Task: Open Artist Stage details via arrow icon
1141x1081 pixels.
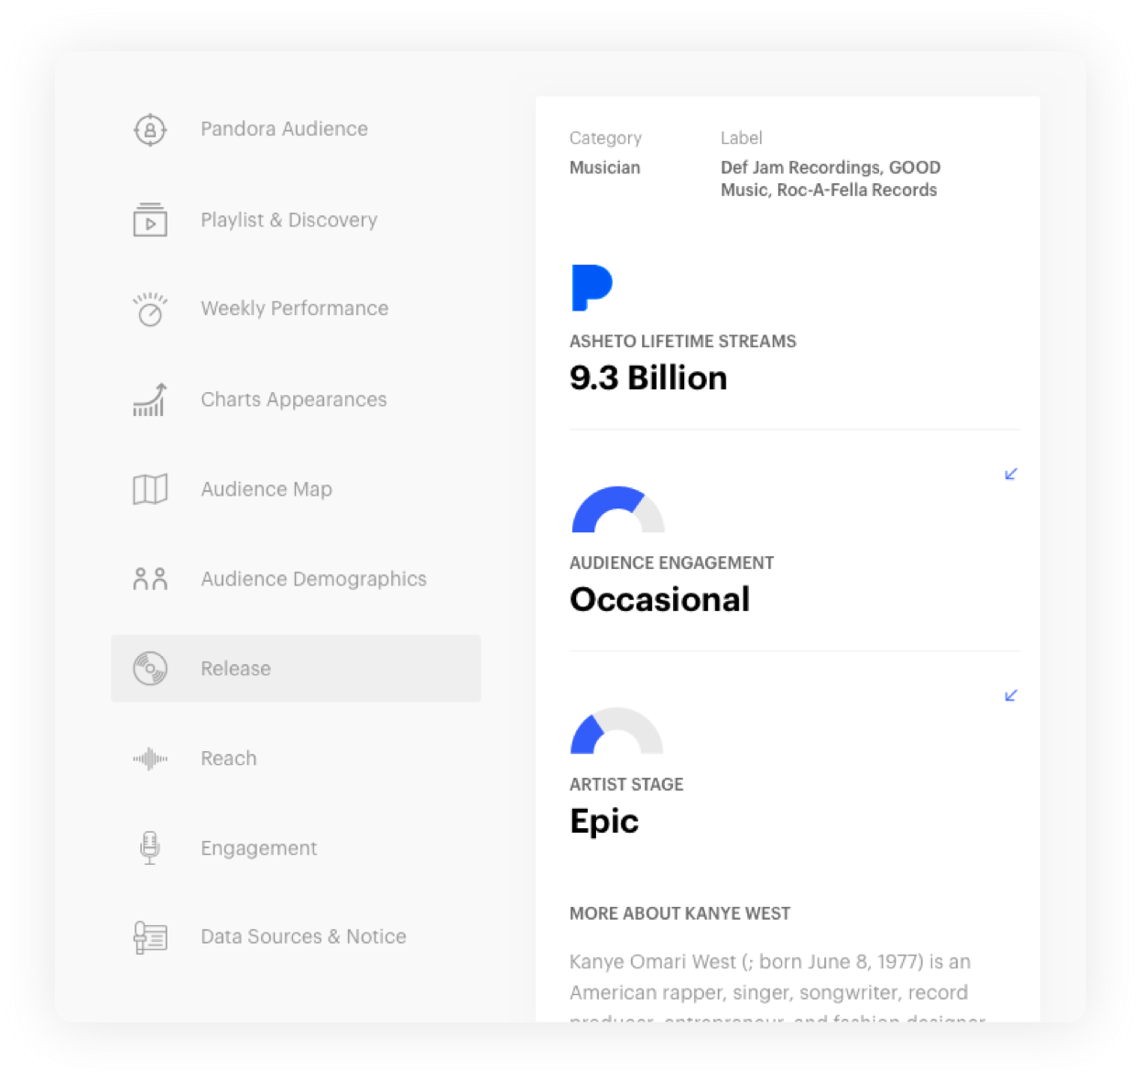Action: [1011, 695]
